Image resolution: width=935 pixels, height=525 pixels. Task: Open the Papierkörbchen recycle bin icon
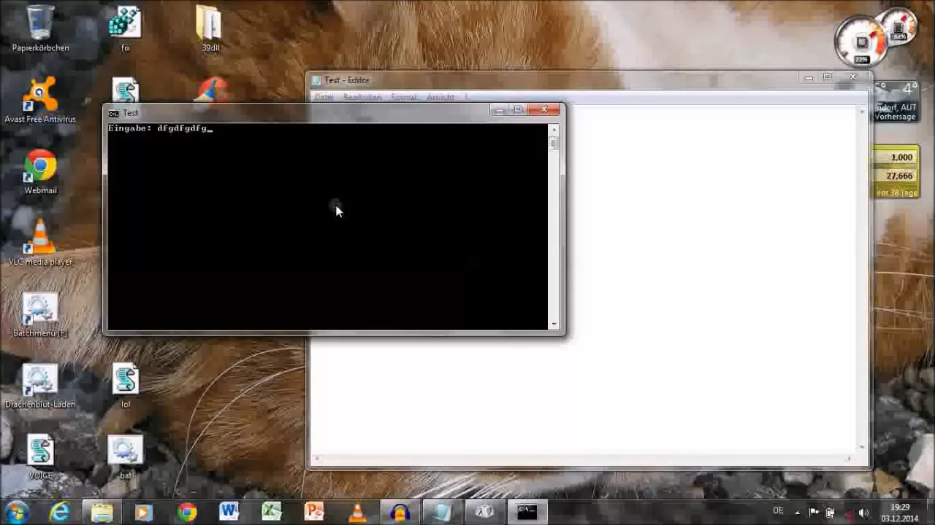(x=40, y=24)
